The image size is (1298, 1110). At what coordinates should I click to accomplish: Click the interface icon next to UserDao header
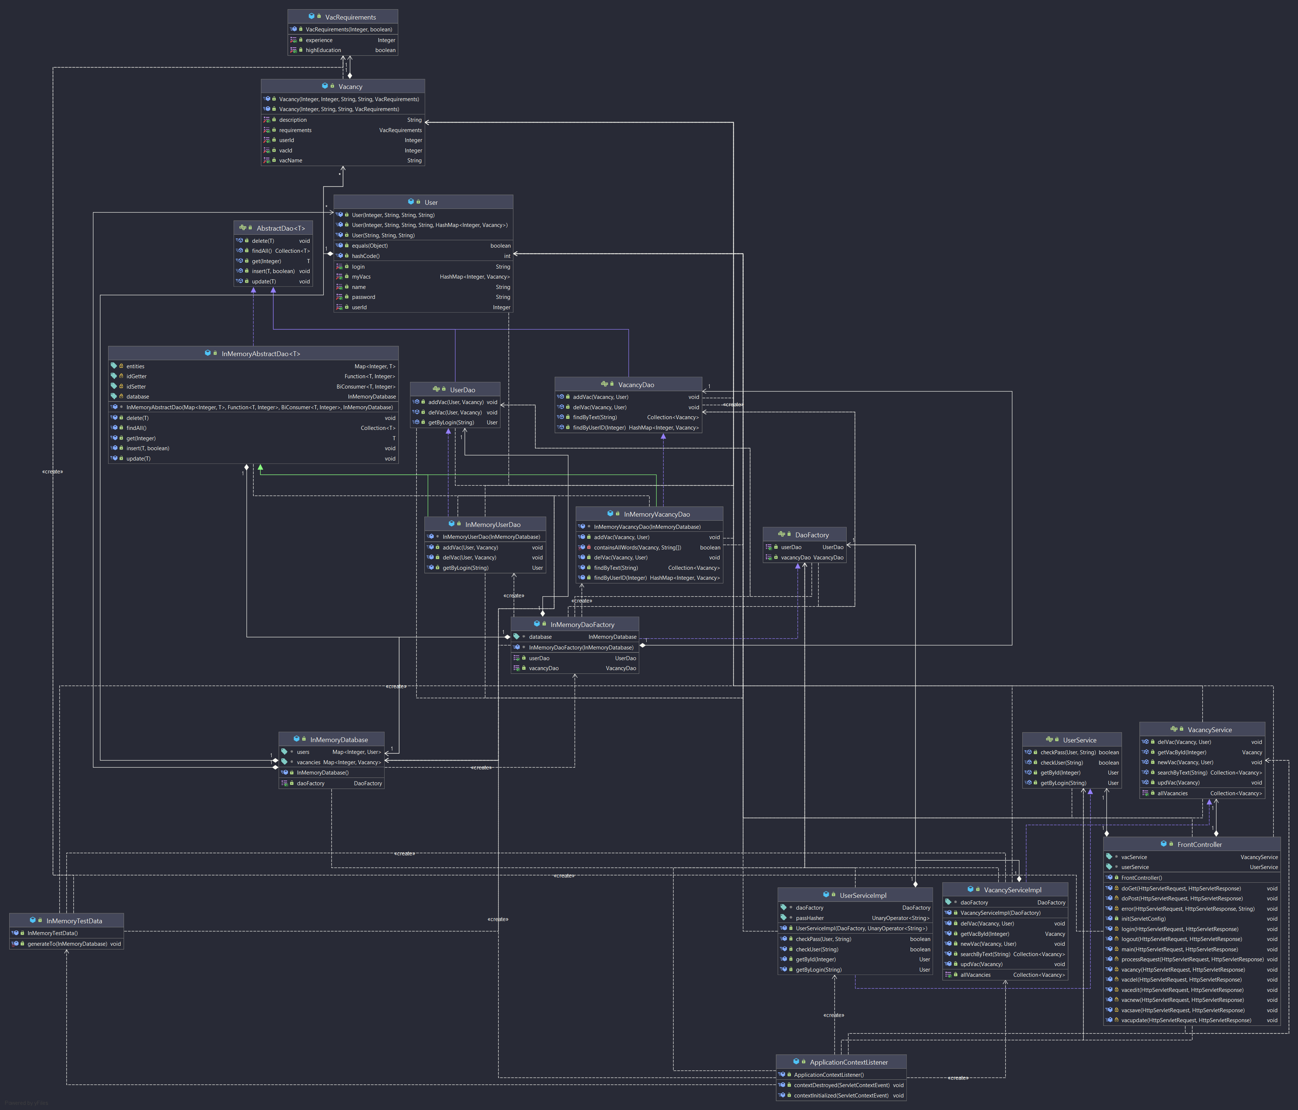436,389
